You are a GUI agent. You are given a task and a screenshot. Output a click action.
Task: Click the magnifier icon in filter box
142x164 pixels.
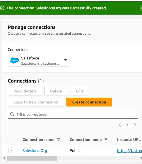[x=12, y=114]
